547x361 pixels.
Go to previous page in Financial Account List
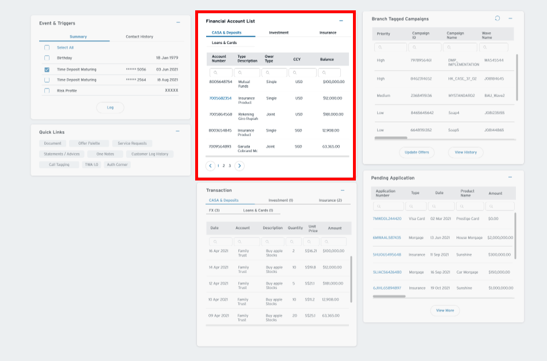(211, 166)
